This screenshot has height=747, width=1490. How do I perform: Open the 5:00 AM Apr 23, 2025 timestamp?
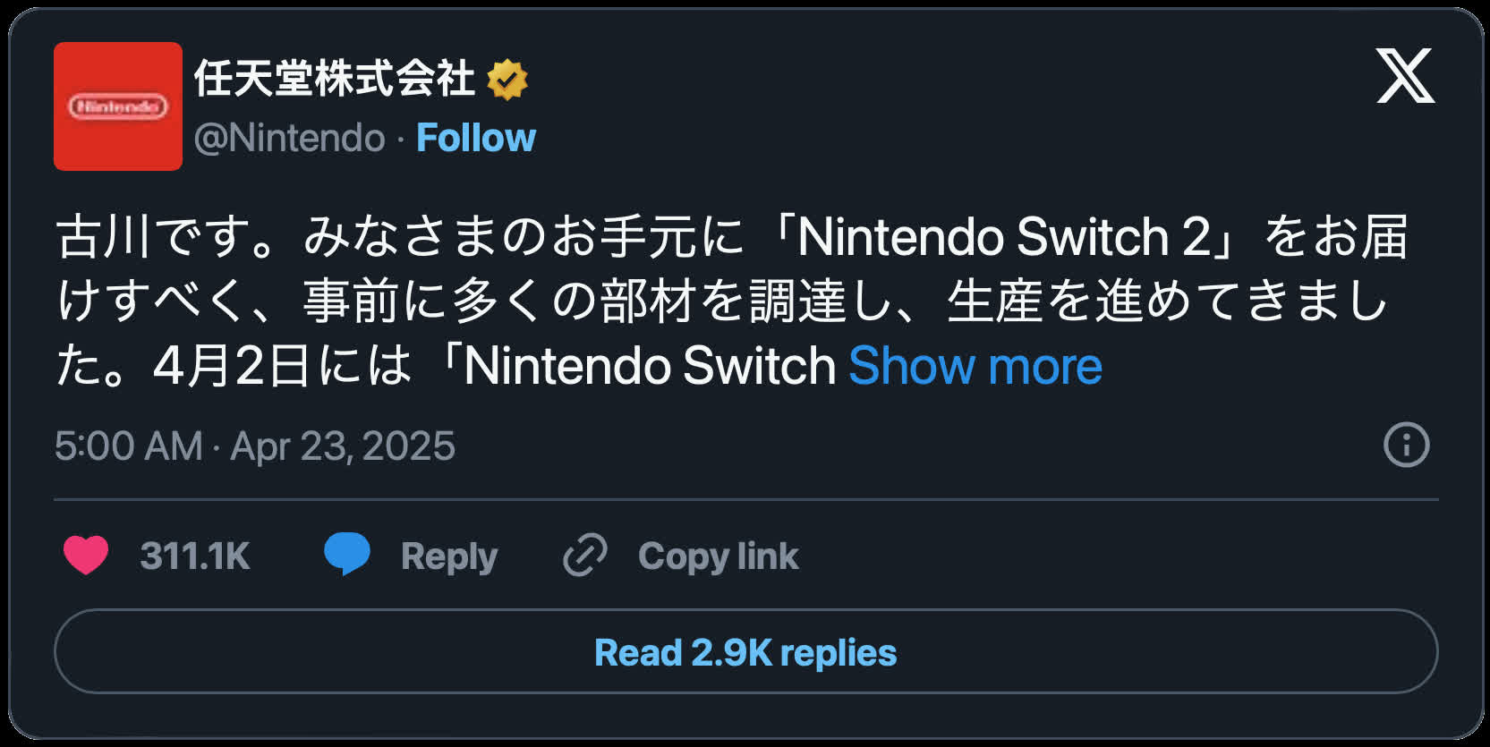click(255, 446)
